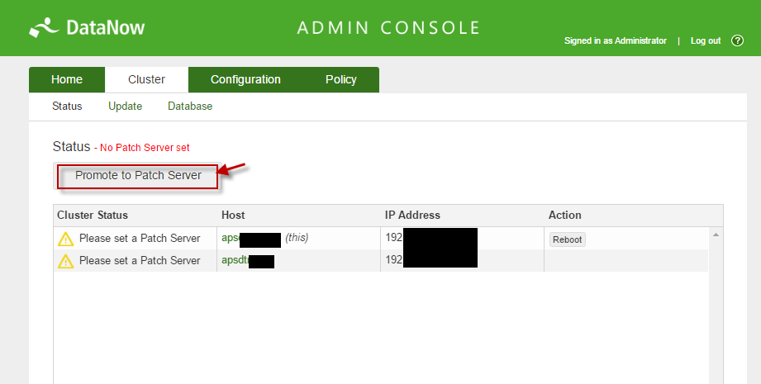Click the second row IP address cell
Image resolution: width=761 pixels, height=384 pixels.
[x=462, y=260]
